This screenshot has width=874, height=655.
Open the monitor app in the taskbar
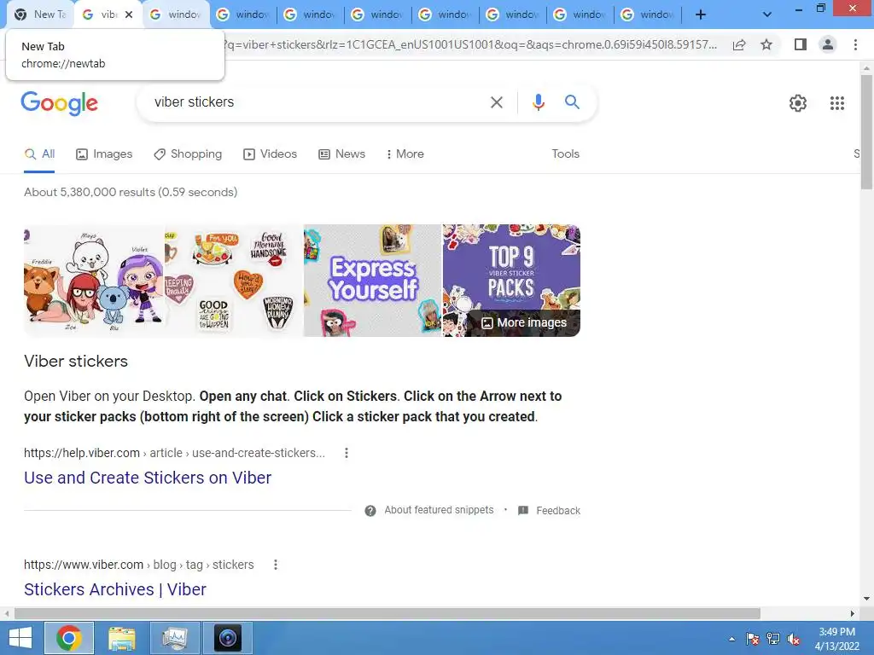(175, 638)
